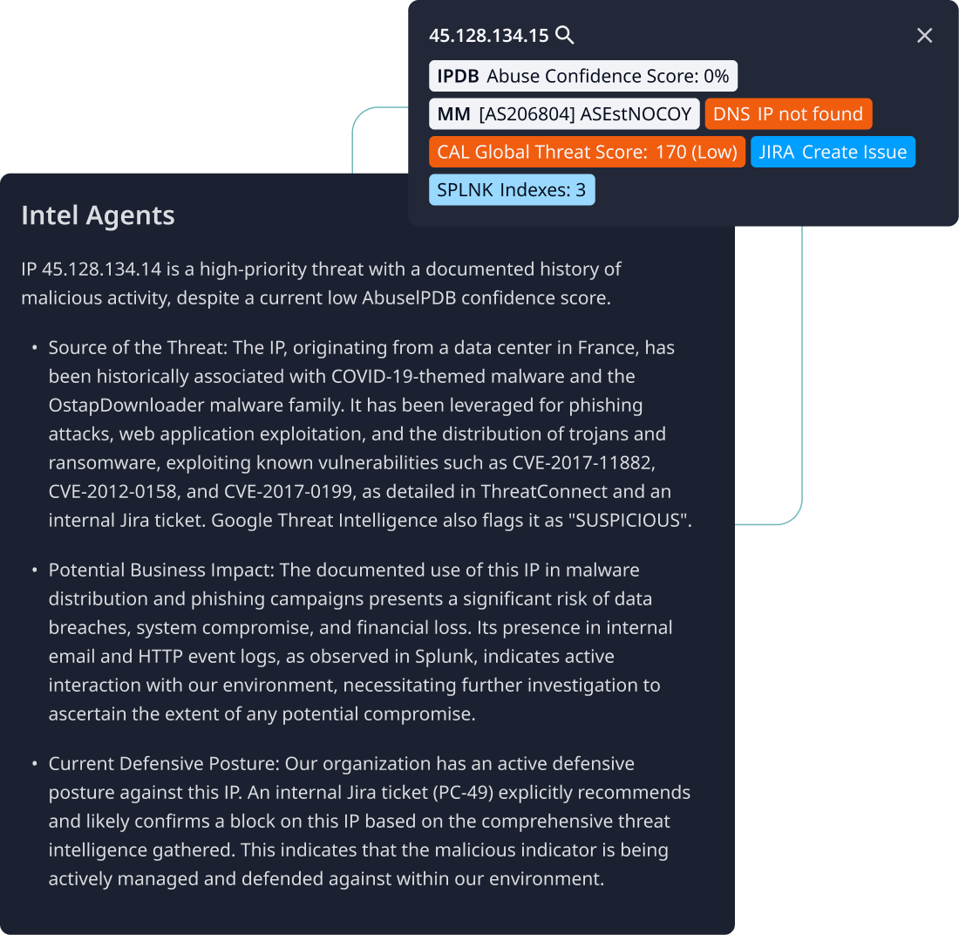959x935 pixels.
Task: Open the IPDB Abuse Confidence Score badge
Action: click(x=582, y=76)
